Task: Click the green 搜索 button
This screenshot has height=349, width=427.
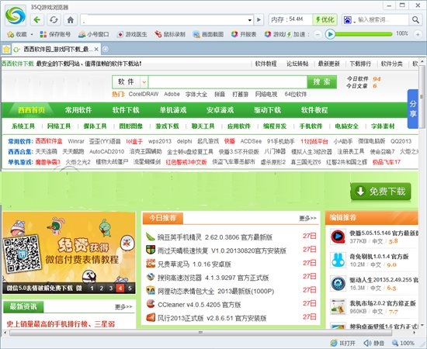Action: [322, 82]
